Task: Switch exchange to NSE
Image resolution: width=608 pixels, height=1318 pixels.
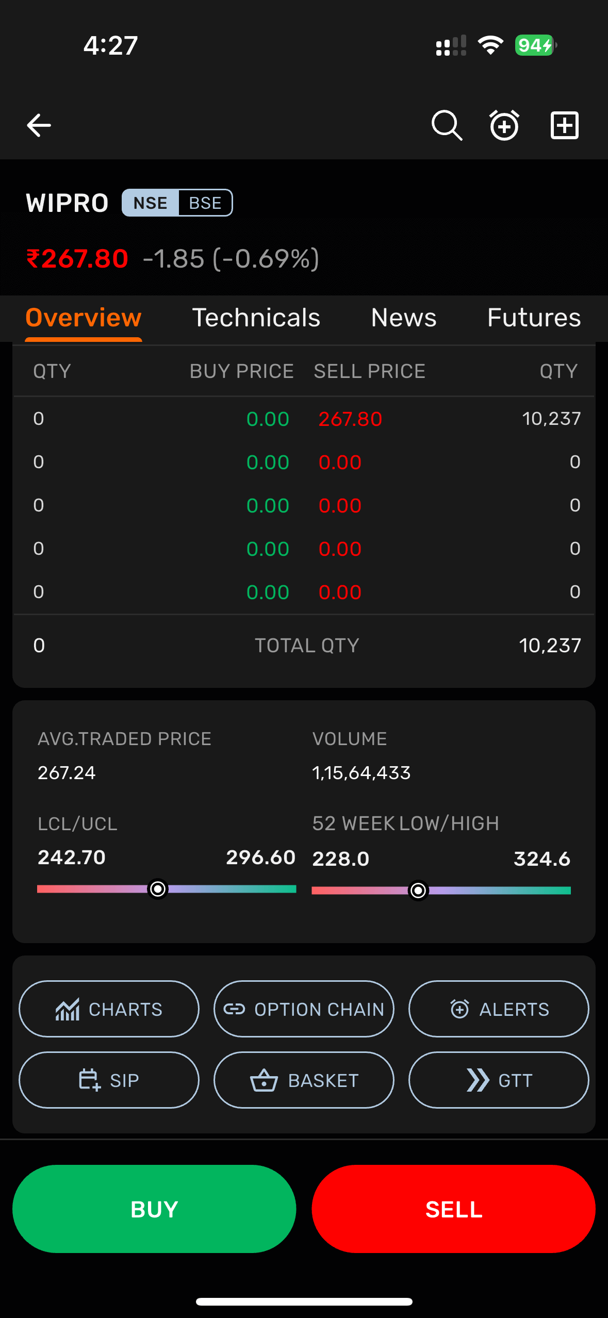Action: click(150, 203)
